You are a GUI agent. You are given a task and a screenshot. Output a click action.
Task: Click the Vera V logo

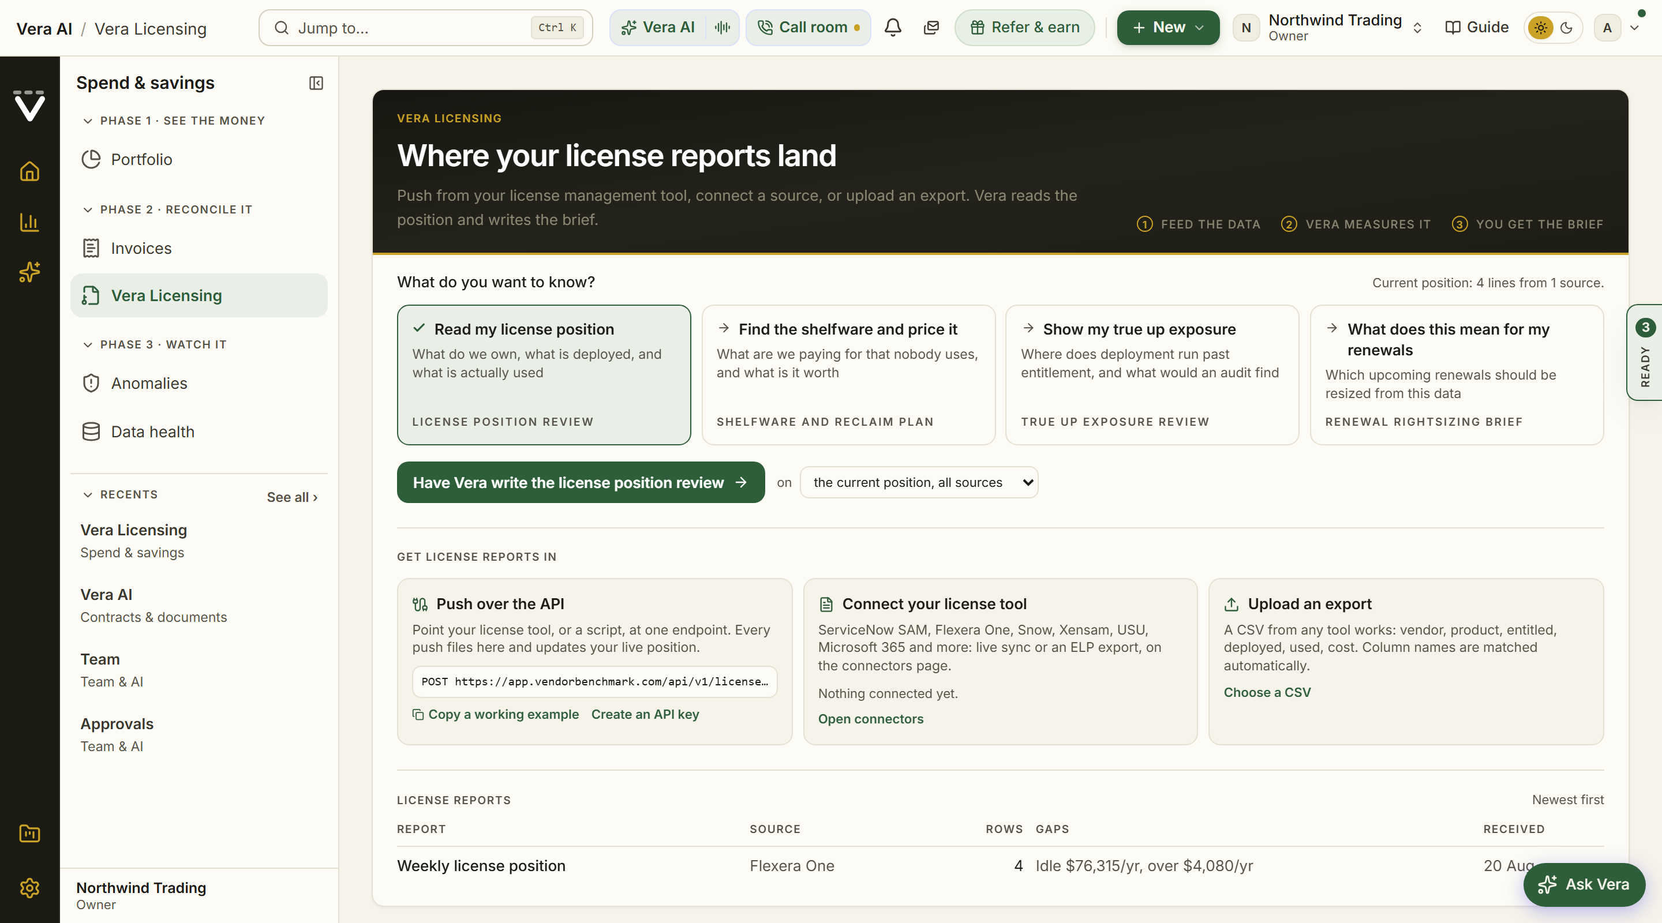[29, 106]
